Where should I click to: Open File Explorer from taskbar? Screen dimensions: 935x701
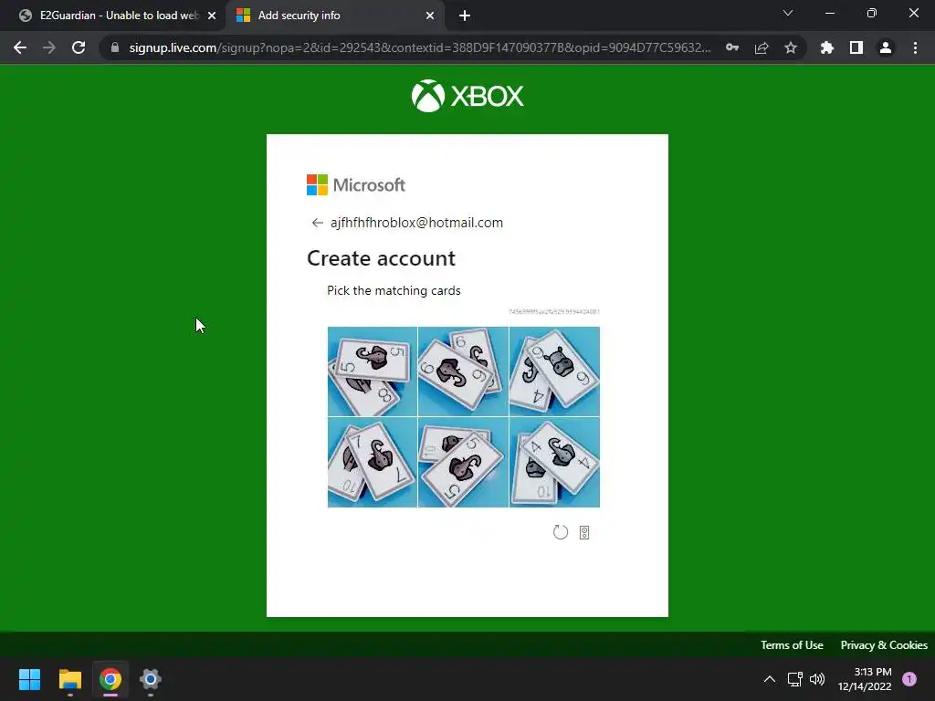[x=69, y=679]
